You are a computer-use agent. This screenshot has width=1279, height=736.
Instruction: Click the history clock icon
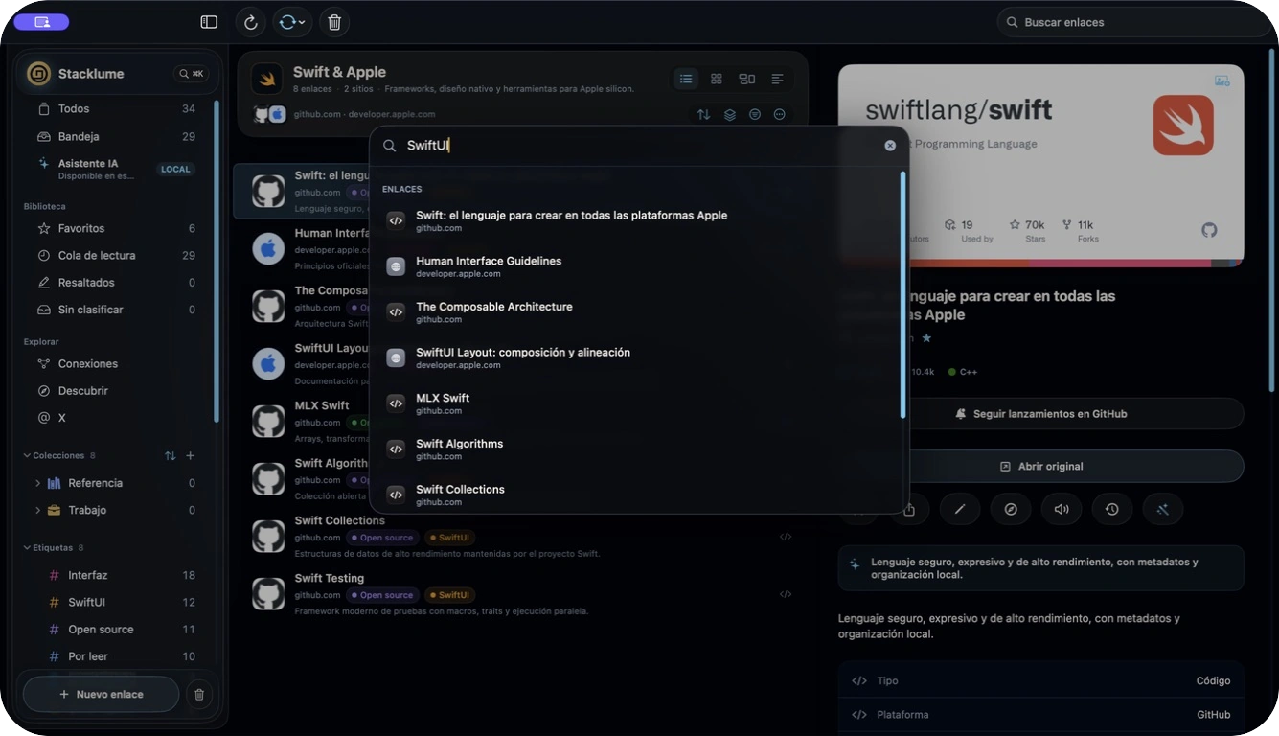coord(1112,509)
